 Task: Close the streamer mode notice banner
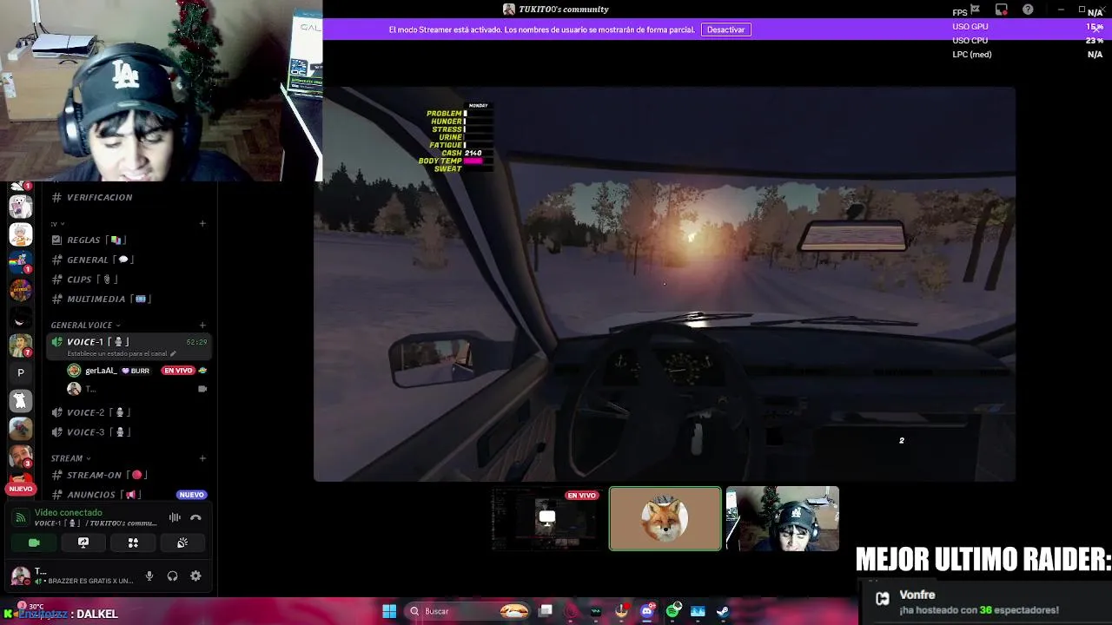pyautogui.click(x=1098, y=29)
